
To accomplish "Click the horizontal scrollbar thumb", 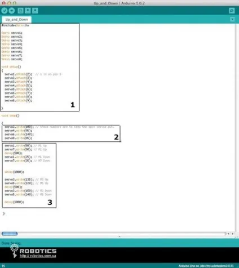I will click(10, 234).
